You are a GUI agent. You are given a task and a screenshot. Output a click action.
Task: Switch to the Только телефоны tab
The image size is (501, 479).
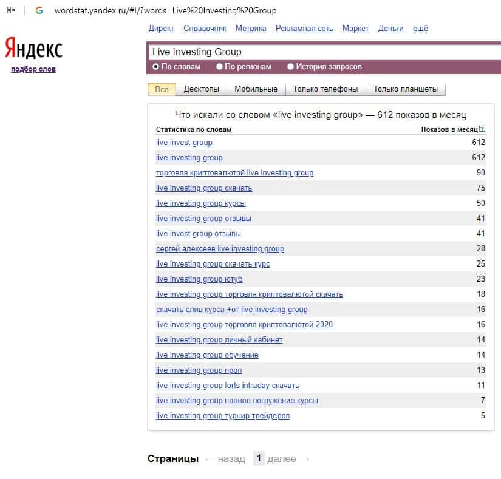click(x=325, y=89)
